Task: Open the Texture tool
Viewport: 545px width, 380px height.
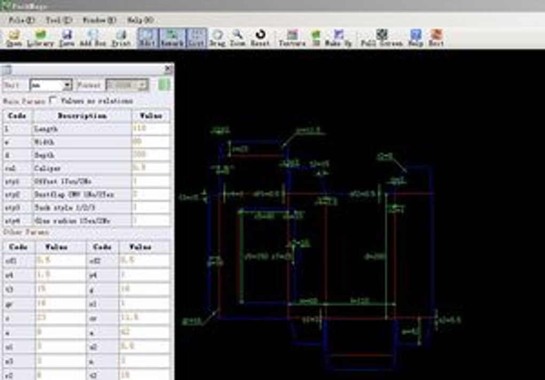Action: pos(292,38)
